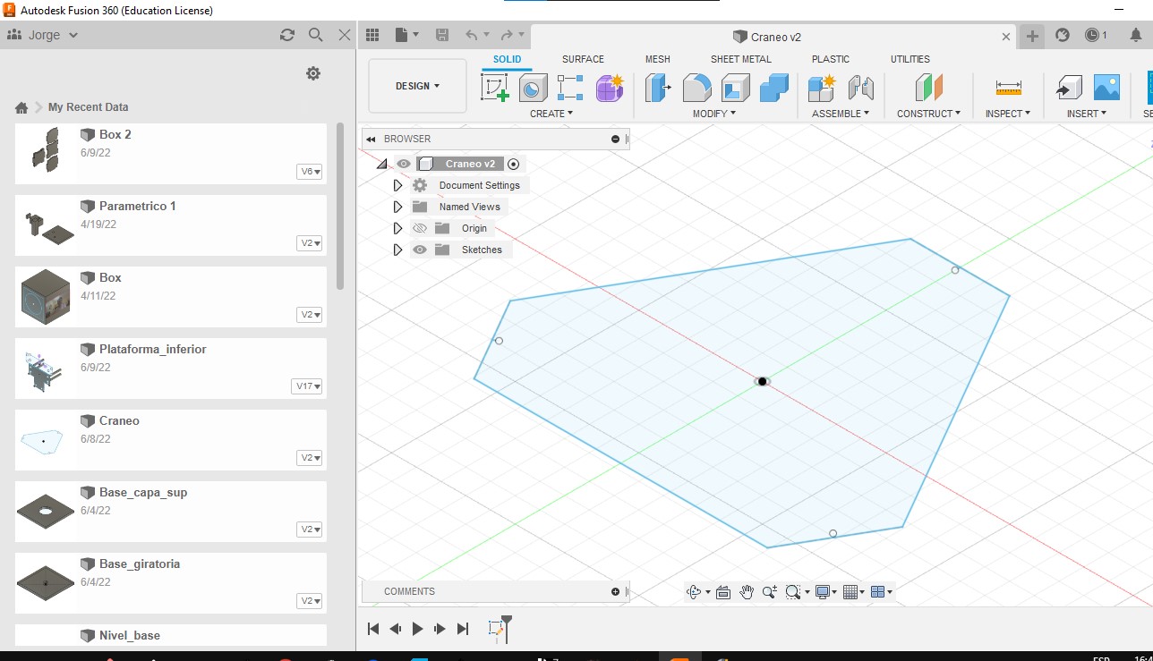This screenshot has height=661, width=1153.
Task: Click the Insert Derive icon
Action: [1069, 88]
